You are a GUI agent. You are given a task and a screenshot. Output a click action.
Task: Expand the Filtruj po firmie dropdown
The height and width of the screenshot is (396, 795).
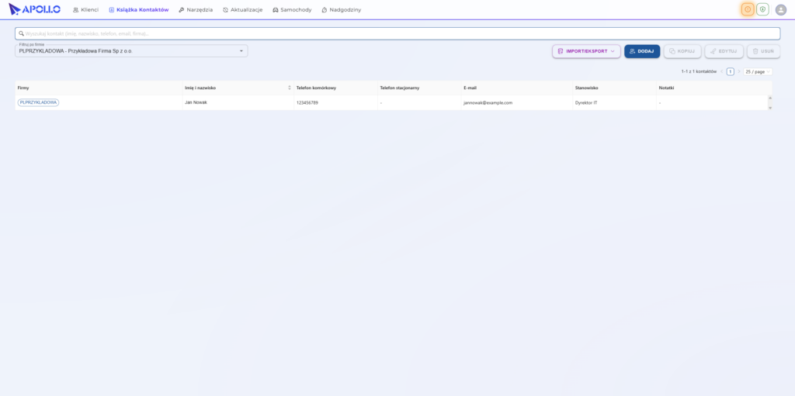click(131, 50)
